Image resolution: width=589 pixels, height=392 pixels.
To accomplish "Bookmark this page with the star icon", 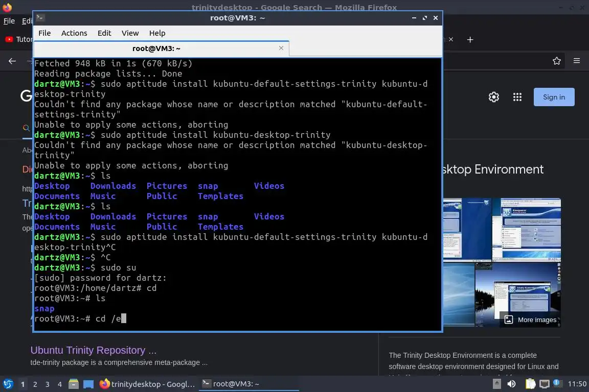I will coord(557,61).
